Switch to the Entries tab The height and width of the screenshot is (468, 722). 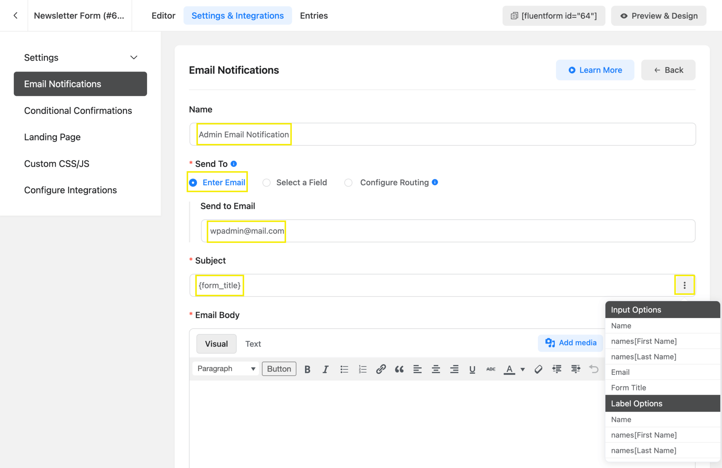coord(313,15)
